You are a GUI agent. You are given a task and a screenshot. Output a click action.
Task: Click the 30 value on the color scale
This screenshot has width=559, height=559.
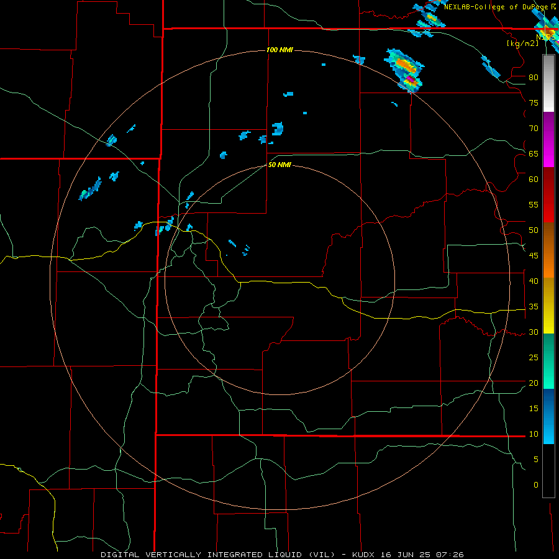tap(534, 332)
